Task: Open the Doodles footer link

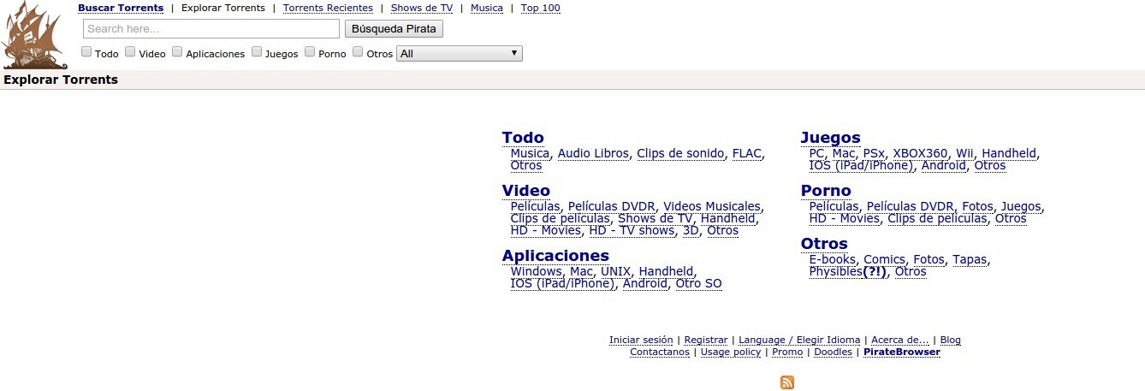Action: point(833,352)
